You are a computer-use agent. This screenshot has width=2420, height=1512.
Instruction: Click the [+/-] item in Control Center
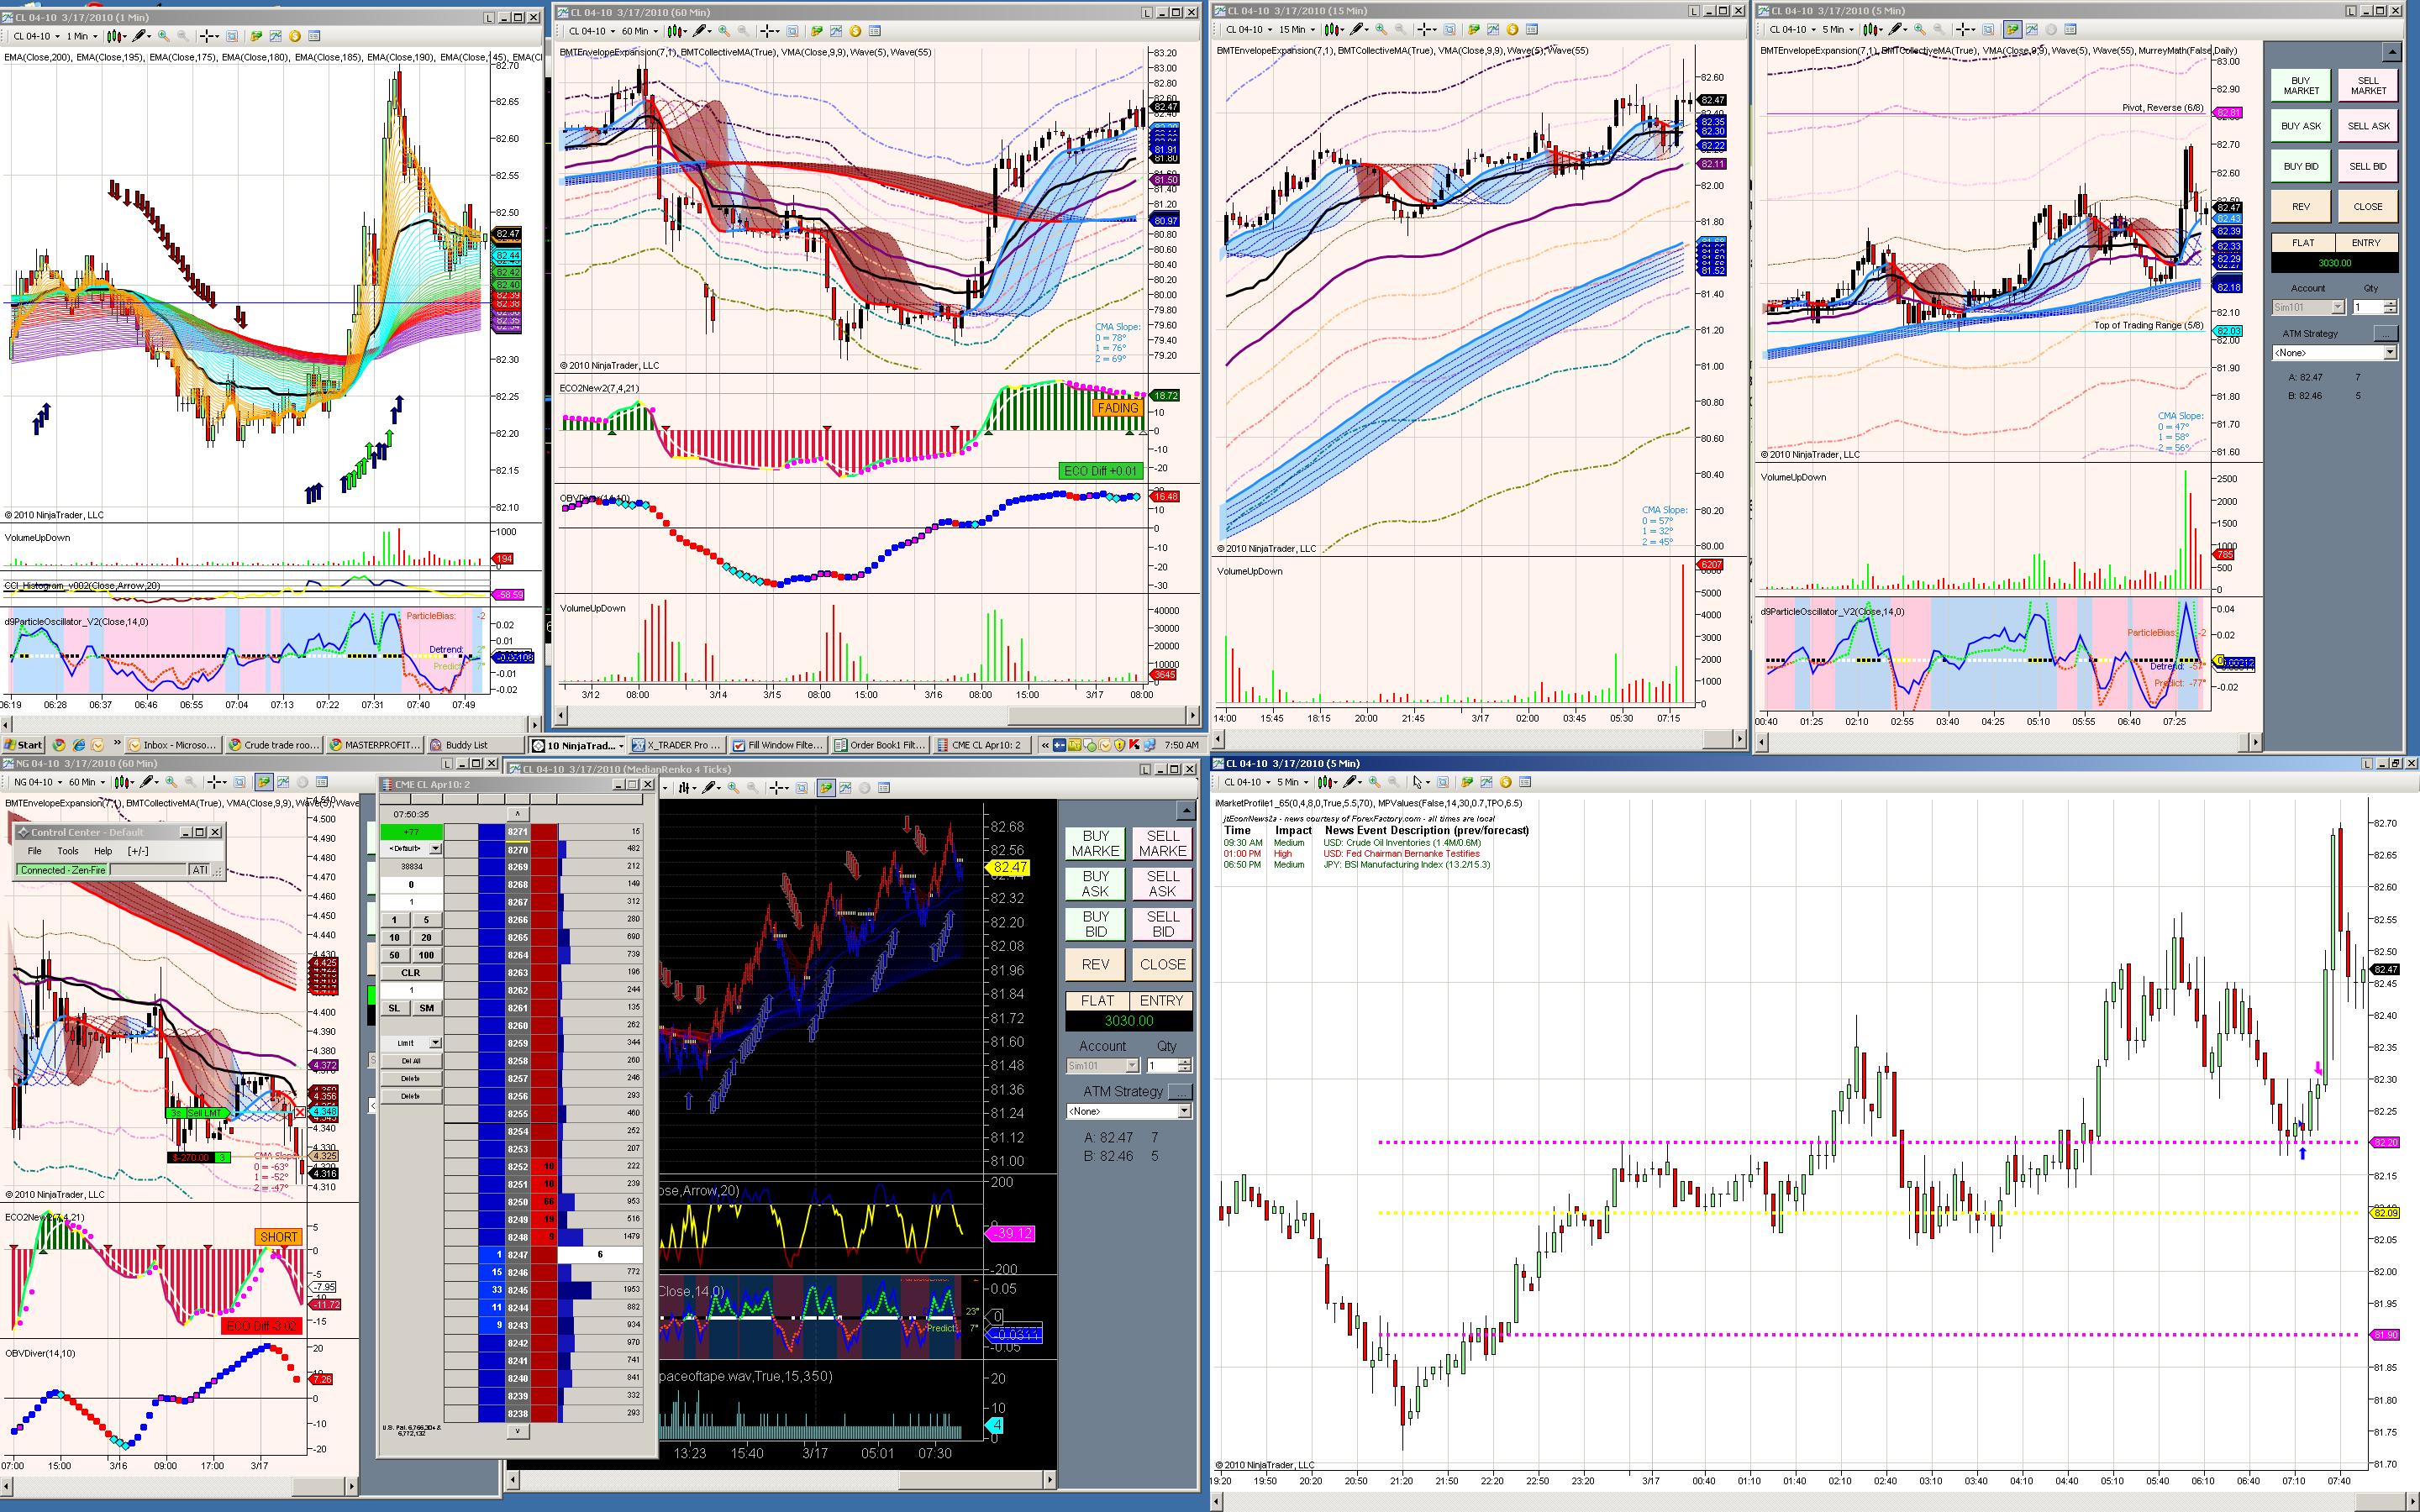(x=138, y=851)
